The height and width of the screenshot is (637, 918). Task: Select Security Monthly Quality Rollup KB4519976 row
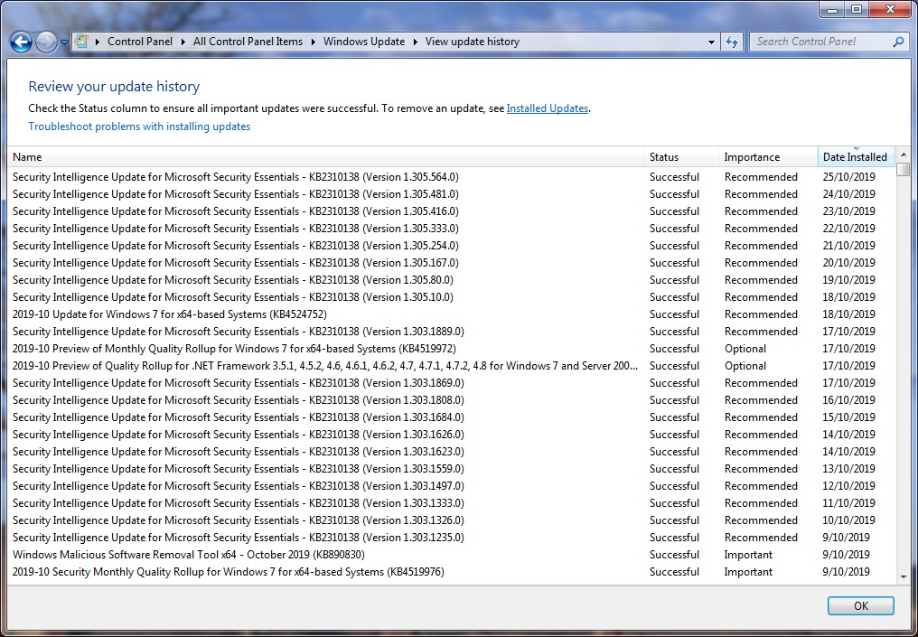click(451, 572)
